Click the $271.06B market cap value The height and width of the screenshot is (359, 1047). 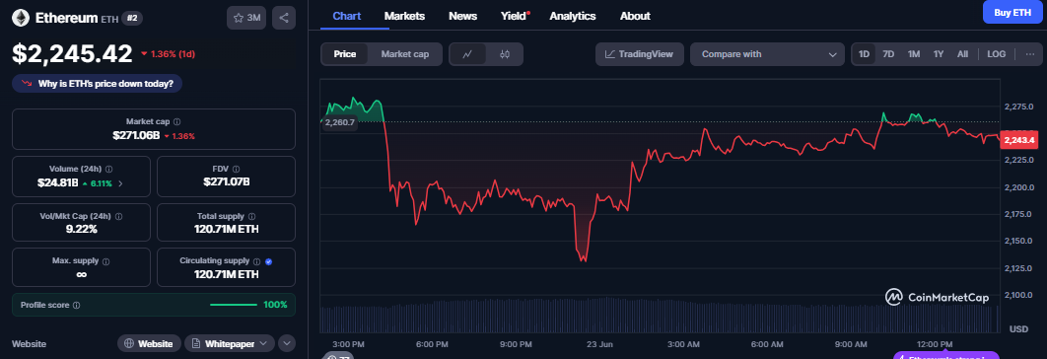(136, 135)
